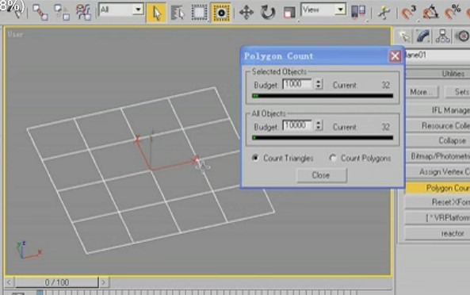Image resolution: width=470 pixels, height=295 pixels.
Task: Toggle Window/Crossing selection icon
Action: [221, 13]
